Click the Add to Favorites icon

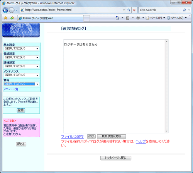[x=12, y=18]
